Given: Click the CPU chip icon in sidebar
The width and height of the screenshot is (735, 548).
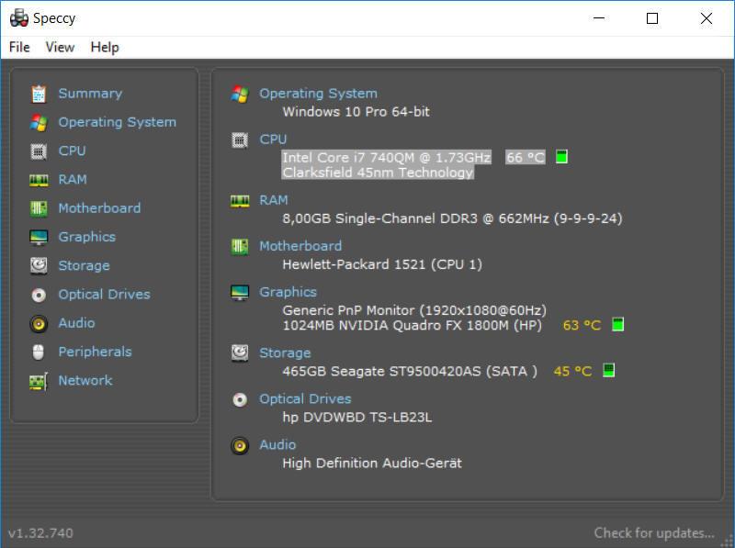Looking at the screenshot, I should coord(39,151).
